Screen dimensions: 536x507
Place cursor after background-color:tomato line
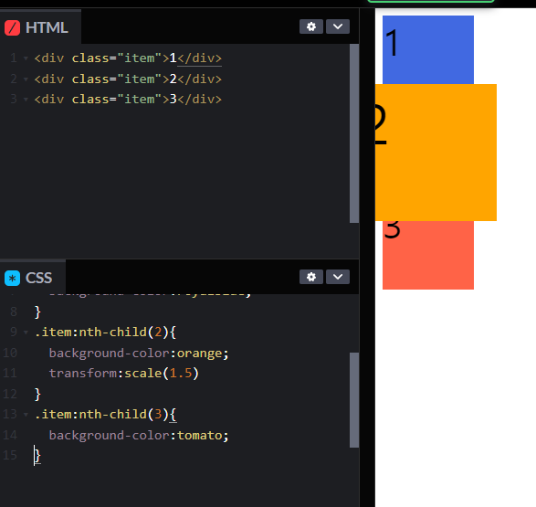[228, 436]
